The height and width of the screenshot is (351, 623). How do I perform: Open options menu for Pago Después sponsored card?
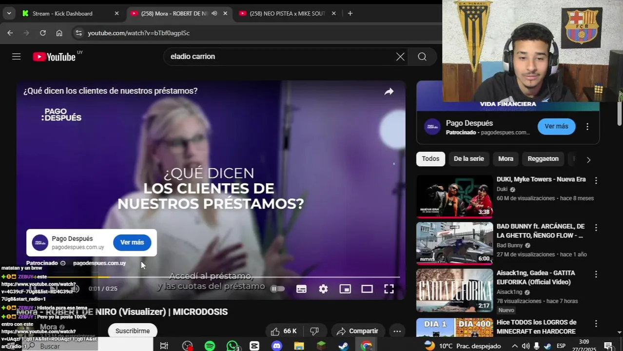(587, 127)
